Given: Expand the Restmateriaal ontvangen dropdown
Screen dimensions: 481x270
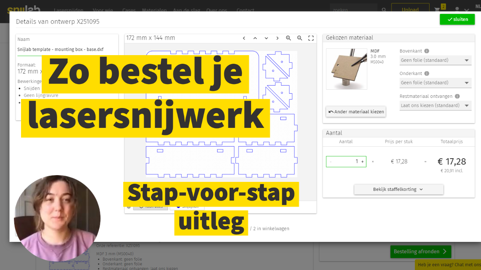Looking at the screenshot, I should click(435, 105).
